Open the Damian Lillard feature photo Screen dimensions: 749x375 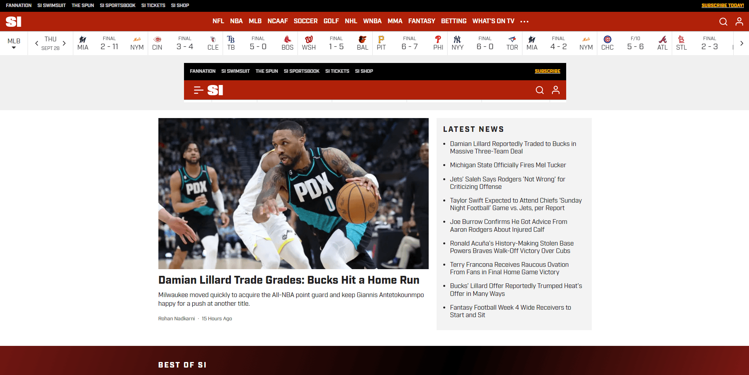click(x=294, y=194)
